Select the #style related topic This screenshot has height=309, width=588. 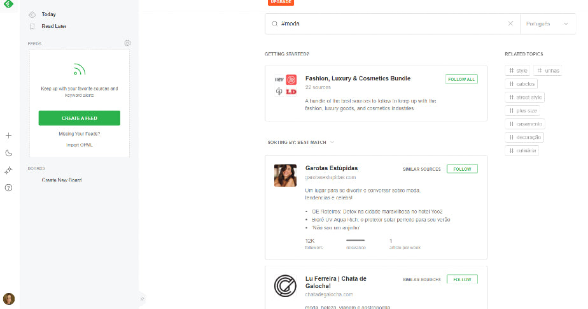517,71
